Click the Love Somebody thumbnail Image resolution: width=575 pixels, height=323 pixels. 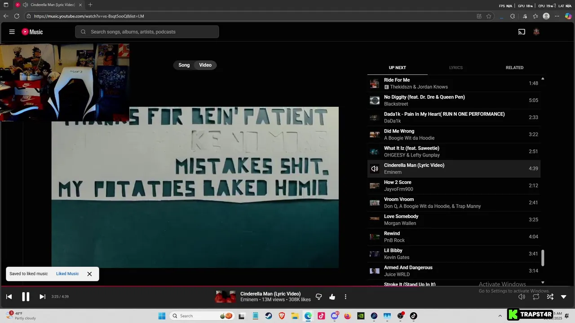[x=375, y=219]
